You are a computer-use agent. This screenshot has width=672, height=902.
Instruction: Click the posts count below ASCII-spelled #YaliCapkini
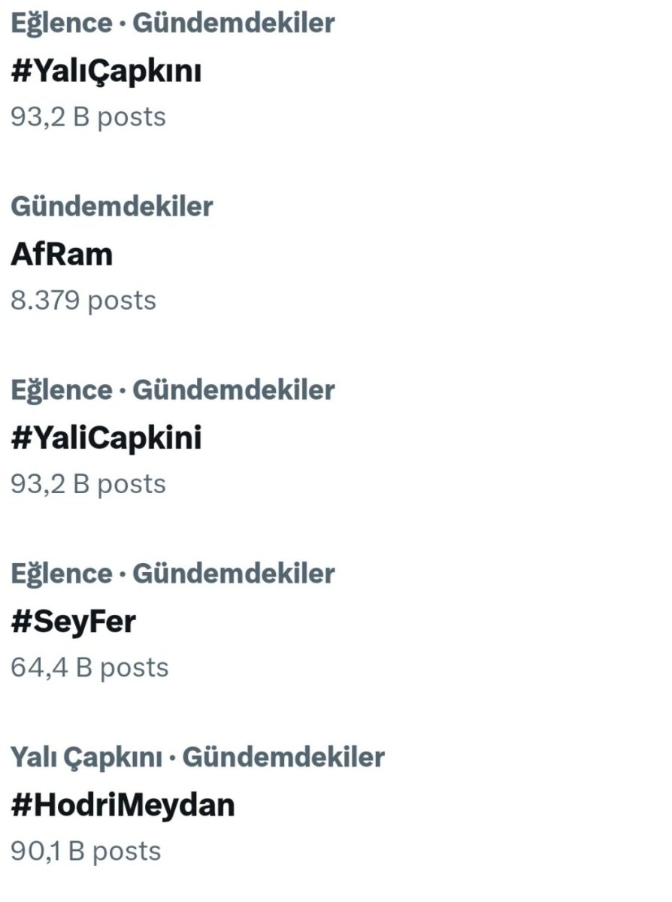pyautogui.click(x=88, y=483)
